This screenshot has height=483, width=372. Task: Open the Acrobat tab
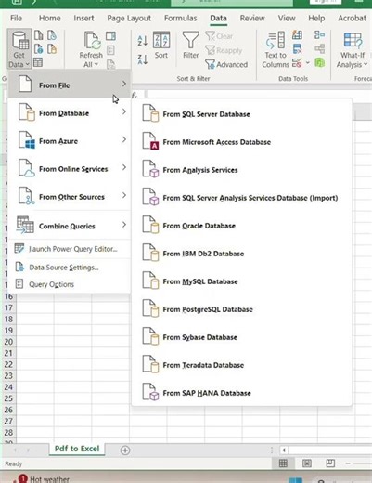click(352, 19)
